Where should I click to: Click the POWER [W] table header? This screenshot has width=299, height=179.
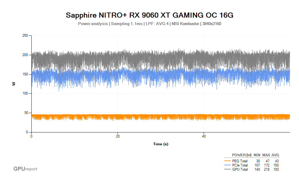(x=242, y=155)
